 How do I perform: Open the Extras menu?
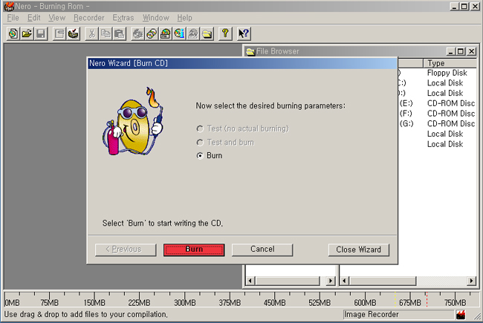123,18
